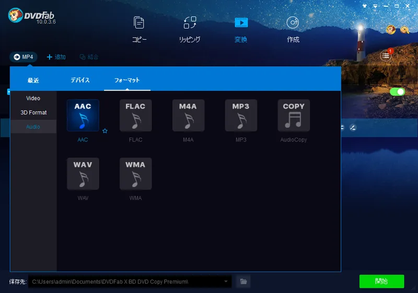Choose the AudioCopy format icon
The height and width of the screenshot is (293, 418).
coord(294,116)
